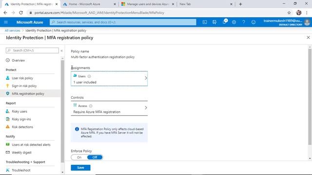The image size is (312, 175).
Task: Go to All services breadcrumb
Action: coord(13,31)
